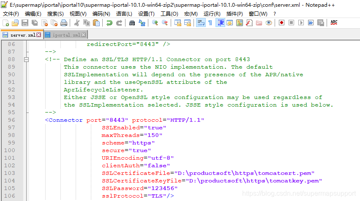Open the ? help menu
This screenshot has width=360, height=201.
(x=274, y=14)
